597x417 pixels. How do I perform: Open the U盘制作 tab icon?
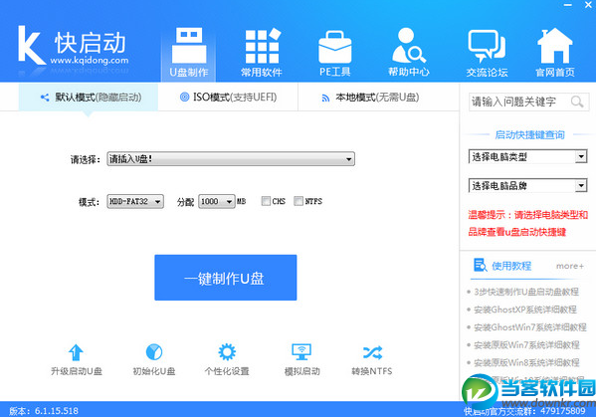tap(189, 46)
